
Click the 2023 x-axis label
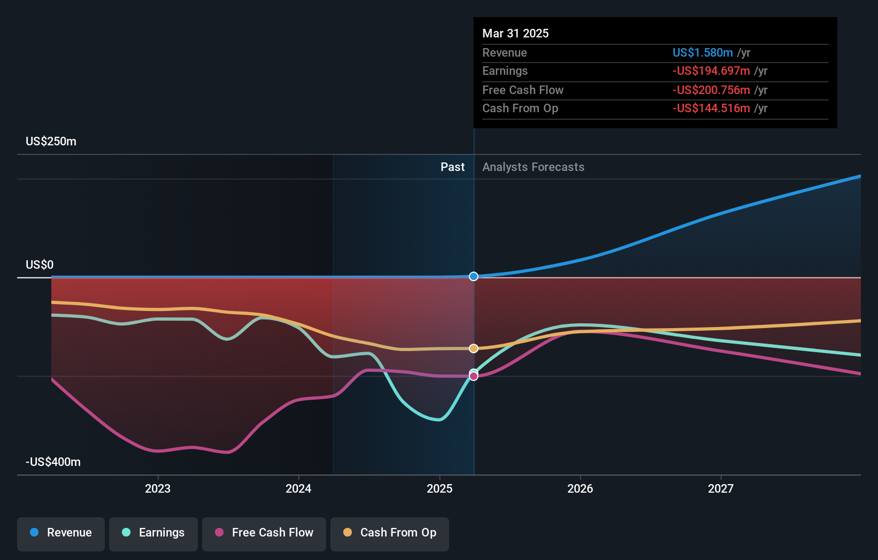click(x=158, y=488)
